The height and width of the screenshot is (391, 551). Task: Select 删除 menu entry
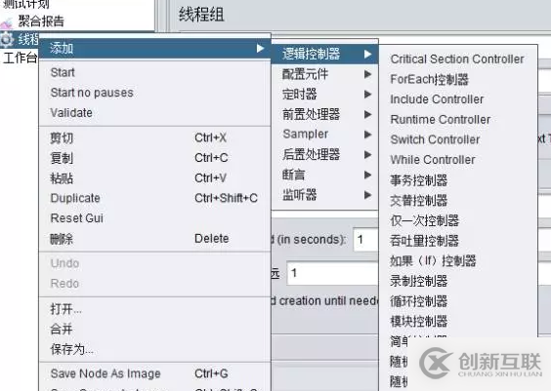tap(155, 239)
